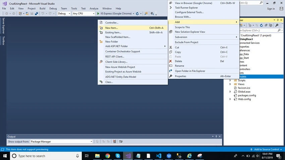This screenshot has height=160, width=285.
Task: Expand the Scripts folder in Solution Explorer
Action: [230, 81]
